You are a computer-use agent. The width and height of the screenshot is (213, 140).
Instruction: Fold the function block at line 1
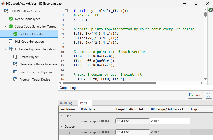pyautogui.click(x=66, y=11)
